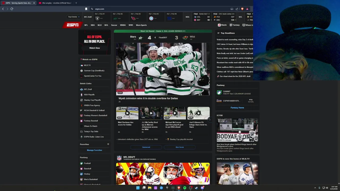
Task: Open the Favorites settings gear icon
Action: (108, 144)
